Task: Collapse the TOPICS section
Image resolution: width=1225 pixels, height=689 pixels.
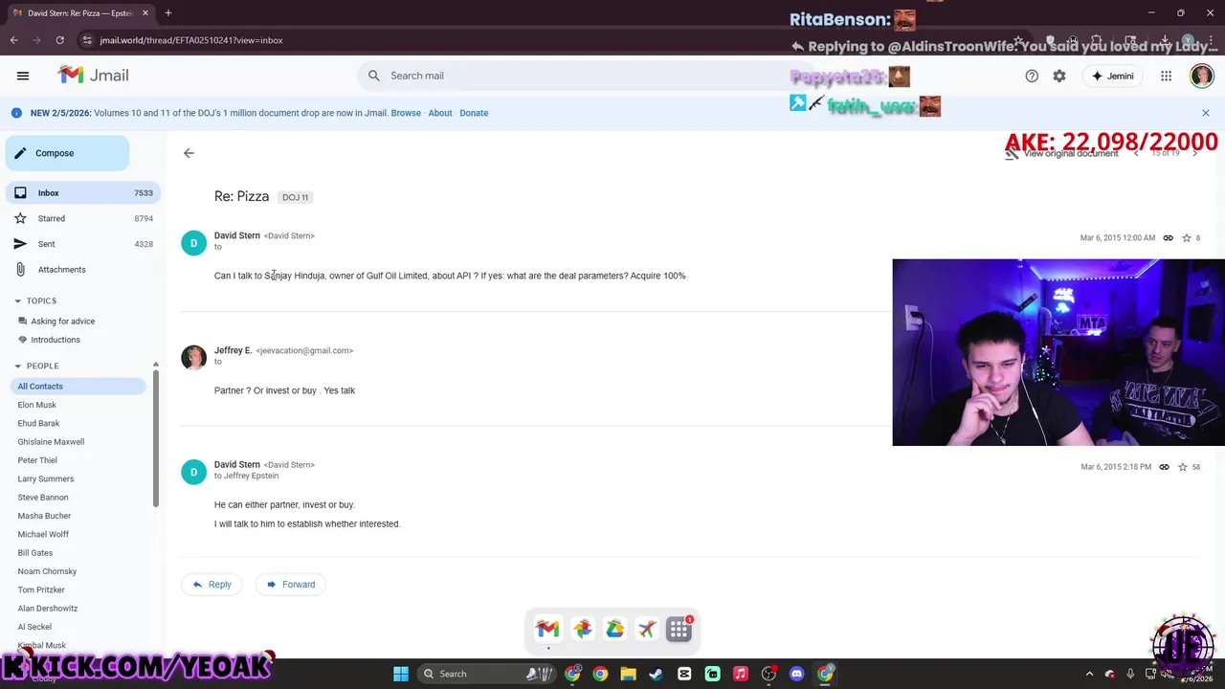Action: (17, 300)
